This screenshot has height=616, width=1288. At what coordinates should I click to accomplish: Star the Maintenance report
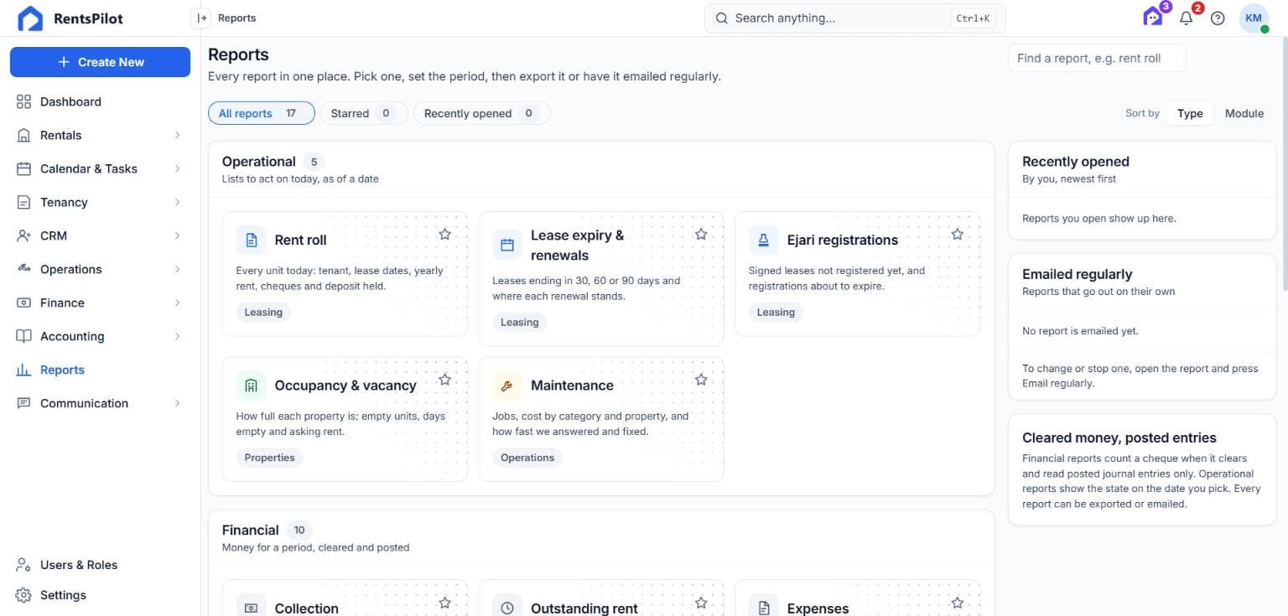[701, 380]
